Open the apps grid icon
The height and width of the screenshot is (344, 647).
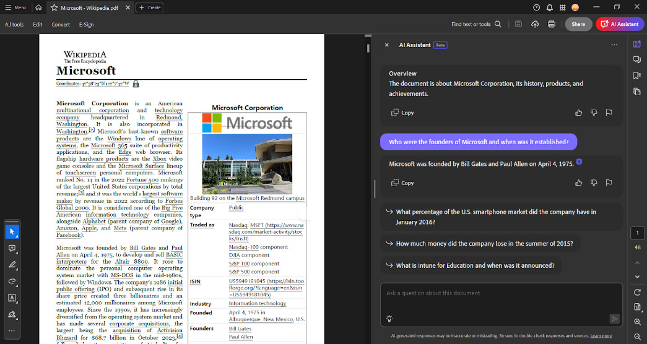click(562, 7)
